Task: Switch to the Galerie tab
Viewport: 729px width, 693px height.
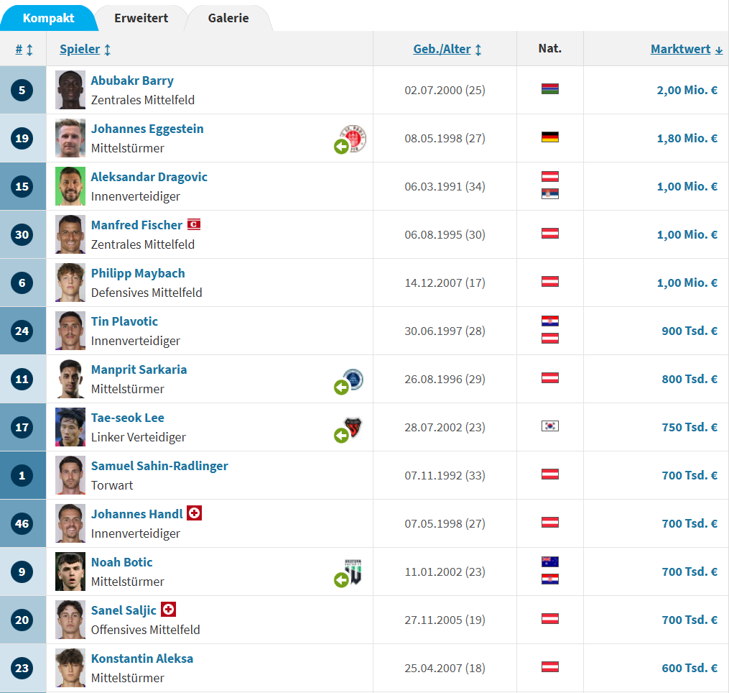Action: pos(228,18)
